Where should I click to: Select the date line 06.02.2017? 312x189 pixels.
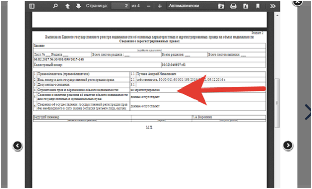tap(59, 59)
